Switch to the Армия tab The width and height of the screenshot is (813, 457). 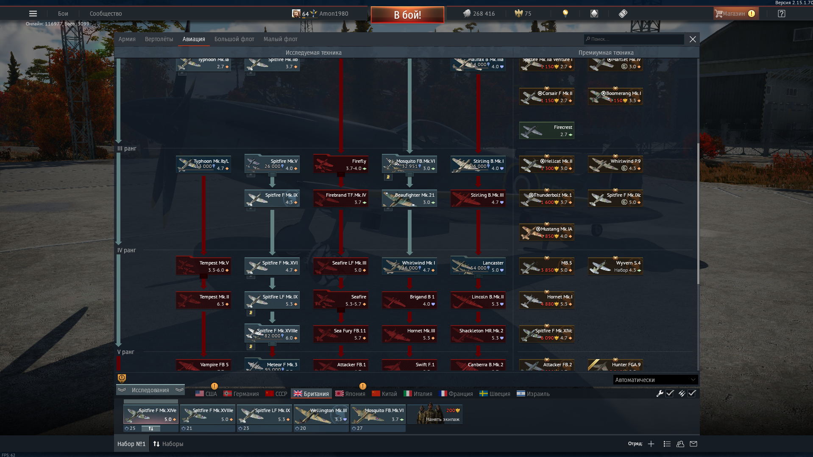click(x=127, y=39)
